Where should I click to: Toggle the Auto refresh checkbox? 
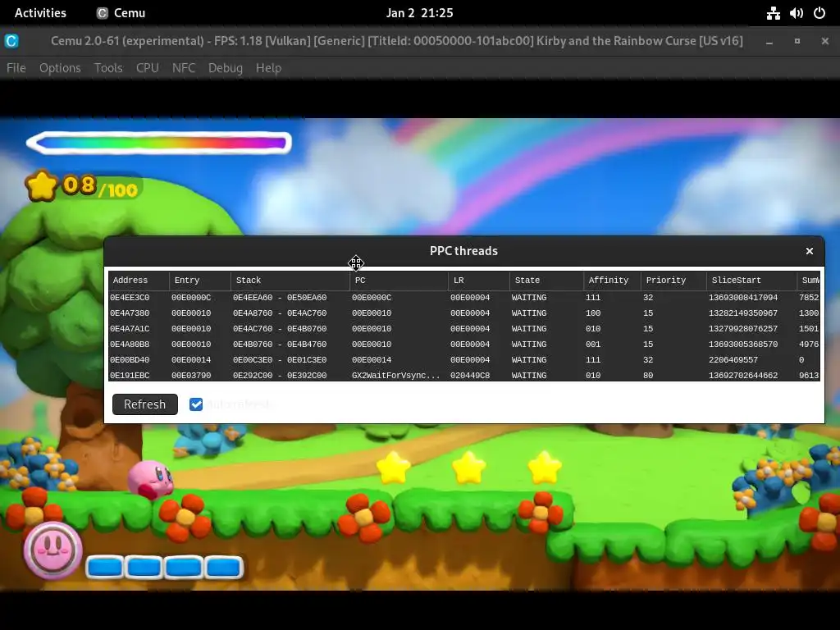[196, 404]
